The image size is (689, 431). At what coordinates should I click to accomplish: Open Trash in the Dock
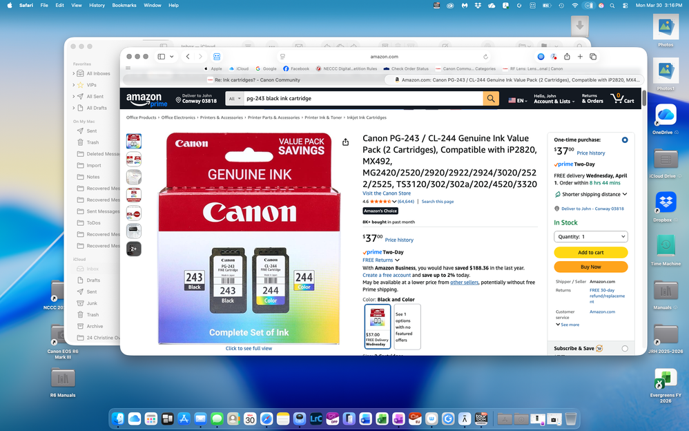click(570, 419)
